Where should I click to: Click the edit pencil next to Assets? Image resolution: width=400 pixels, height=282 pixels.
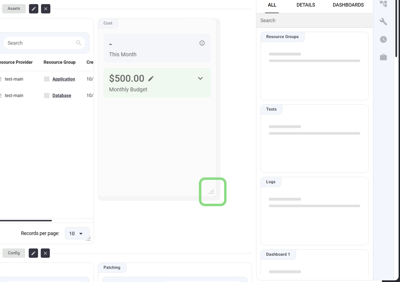[x=34, y=9]
